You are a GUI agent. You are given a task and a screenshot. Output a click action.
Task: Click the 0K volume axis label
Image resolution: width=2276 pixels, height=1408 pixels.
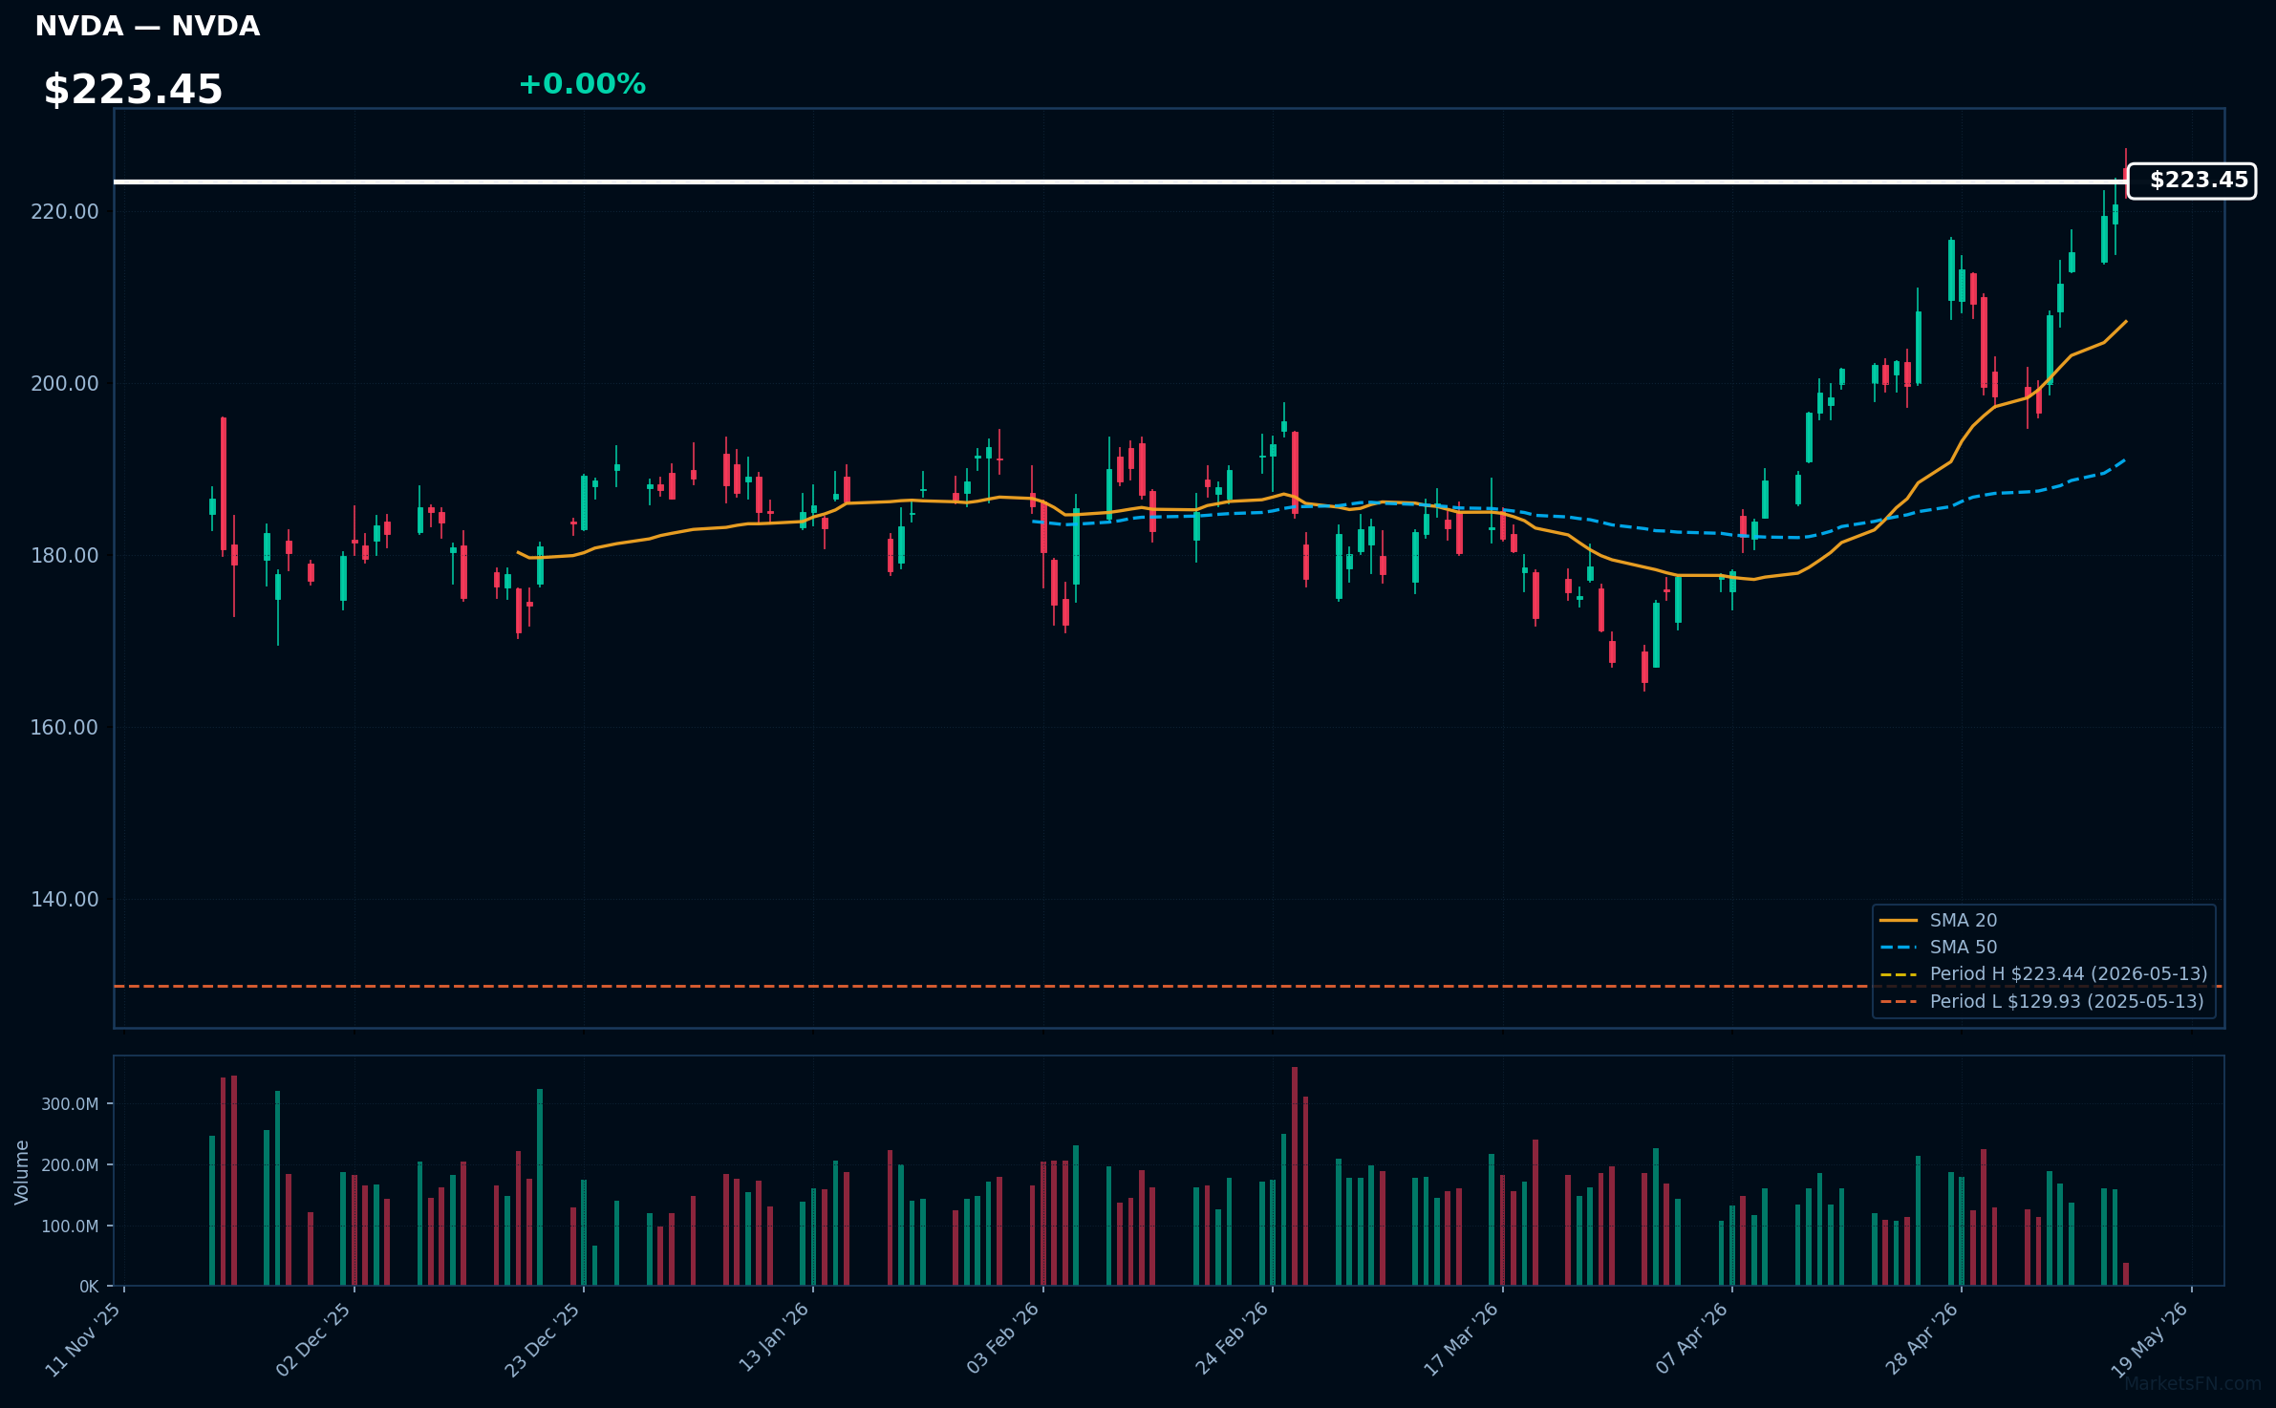[89, 1288]
